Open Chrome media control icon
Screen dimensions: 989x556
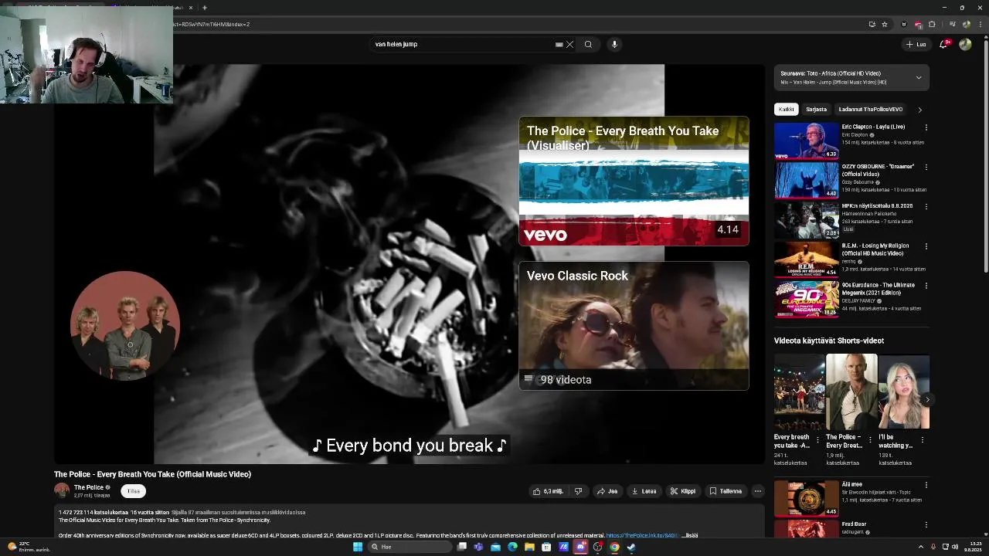point(953,24)
